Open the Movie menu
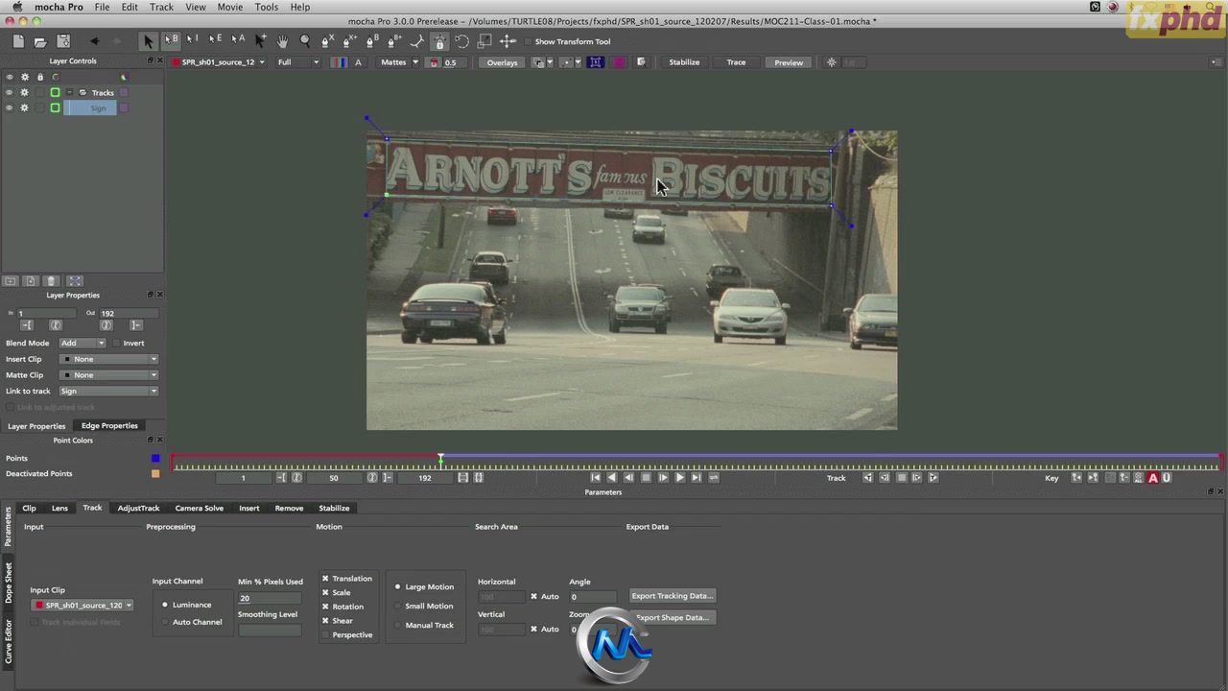Screen dimensions: 1228x691 [230, 7]
